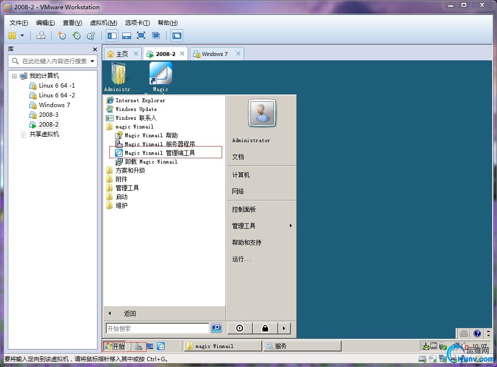This screenshot has height=367, width=497.
Task: Close the library panel with its X
Action: point(95,49)
